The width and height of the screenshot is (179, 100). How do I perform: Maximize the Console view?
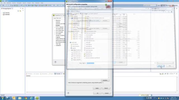pos(177,74)
